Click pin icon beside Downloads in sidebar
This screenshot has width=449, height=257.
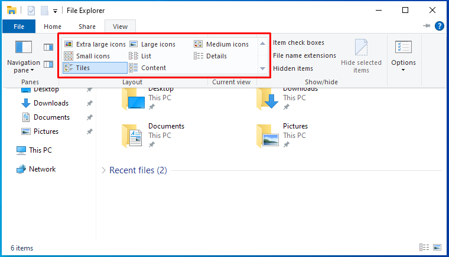90,103
